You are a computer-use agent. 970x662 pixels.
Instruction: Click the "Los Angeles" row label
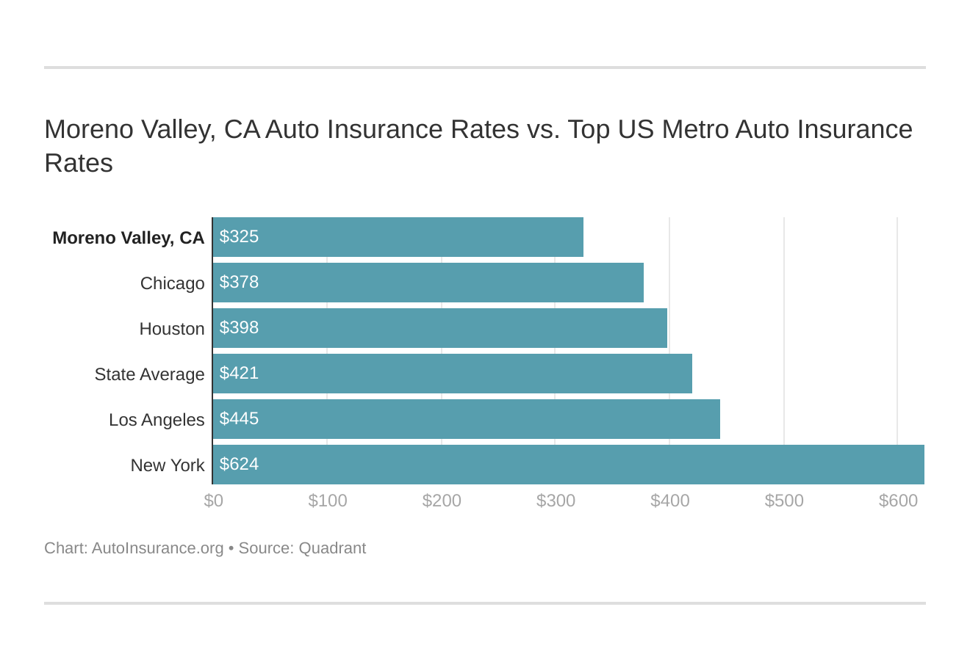pyautogui.click(x=157, y=420)
